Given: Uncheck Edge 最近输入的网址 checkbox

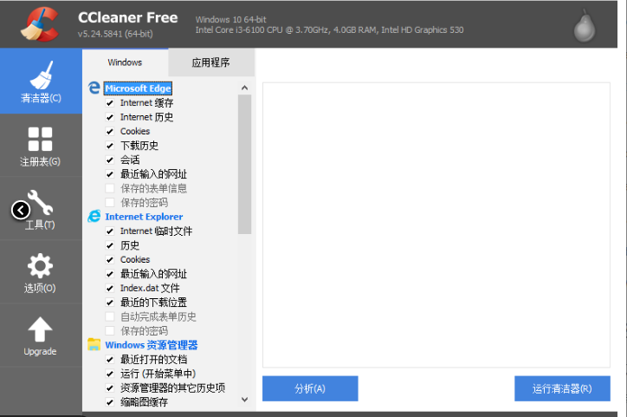Looking at the screenshot, I should pyautogui.click(x=110, y=174).
